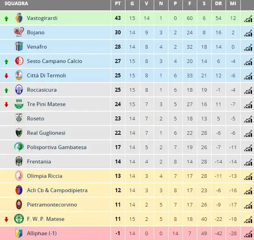This screenshot has width=254, height=240.
Task: Open the Pietramontecorvino team link
Action: [52, 205]
